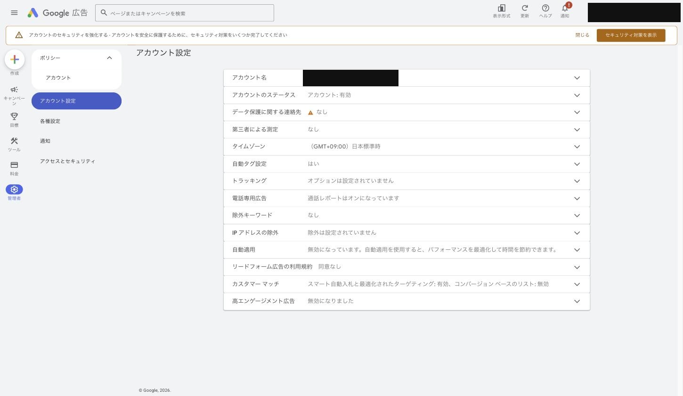Expand the 第三者による測定 row chevron

[x=577, y=130]
